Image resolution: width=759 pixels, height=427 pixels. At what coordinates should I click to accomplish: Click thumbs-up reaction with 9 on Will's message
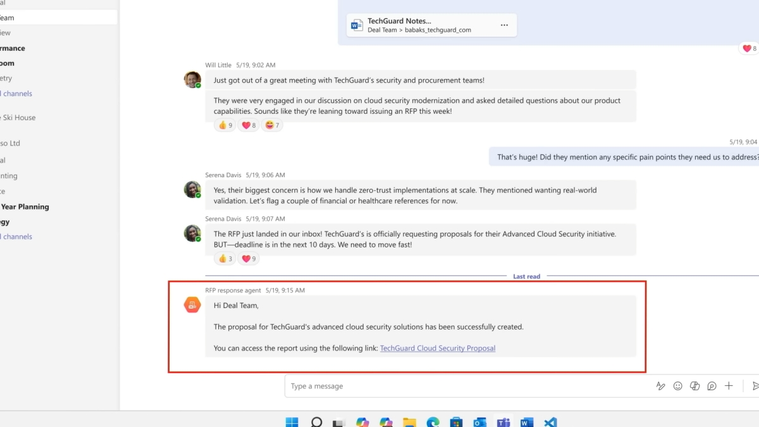pos(225,125)
